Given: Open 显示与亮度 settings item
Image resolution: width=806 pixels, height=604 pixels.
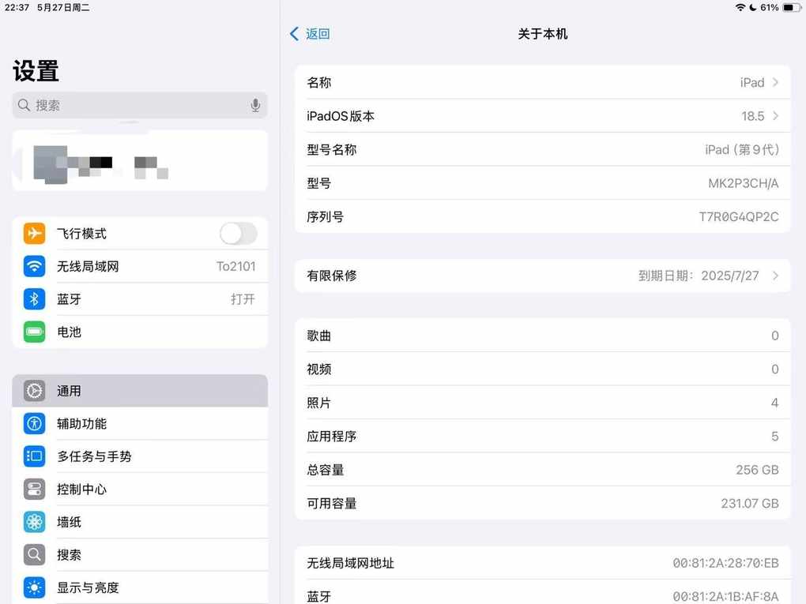Looking at the screenshot, I should click(x=140, y=587).
